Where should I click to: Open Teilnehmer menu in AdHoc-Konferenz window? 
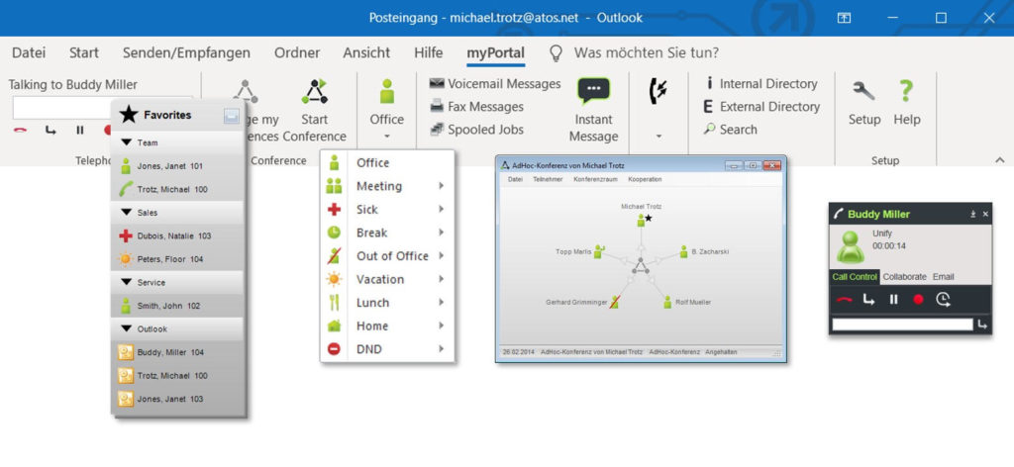point(548,179)
